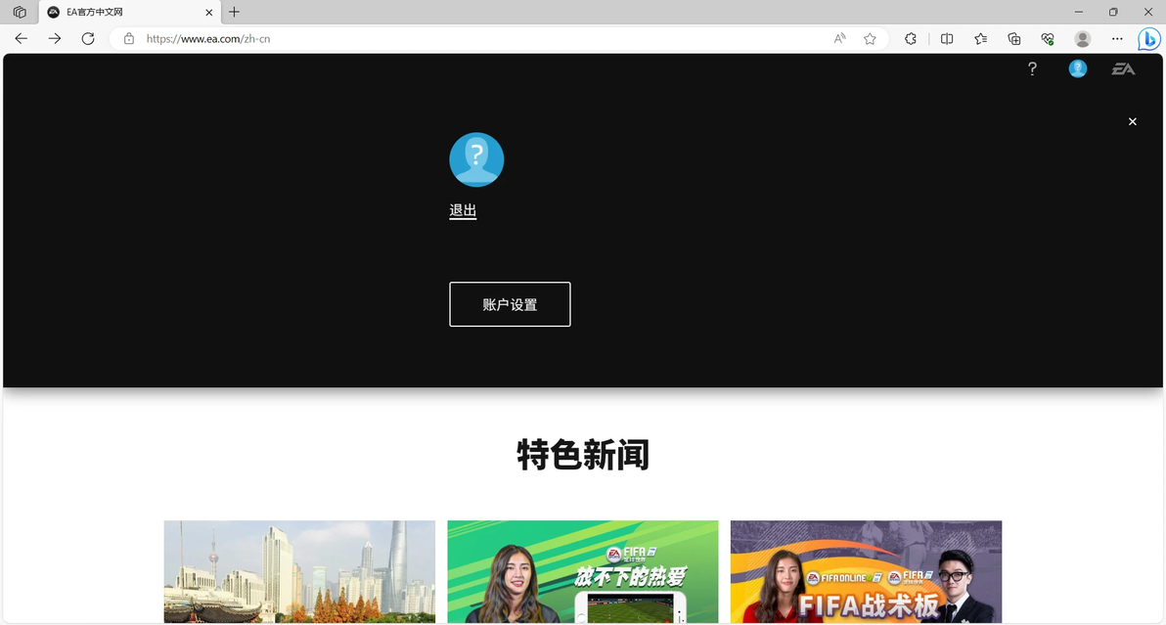The height and width of the screenshot is (625, 1166).
Task: Open the Read aloud icon
Action: pyautogui.click(x=839, y=39)
